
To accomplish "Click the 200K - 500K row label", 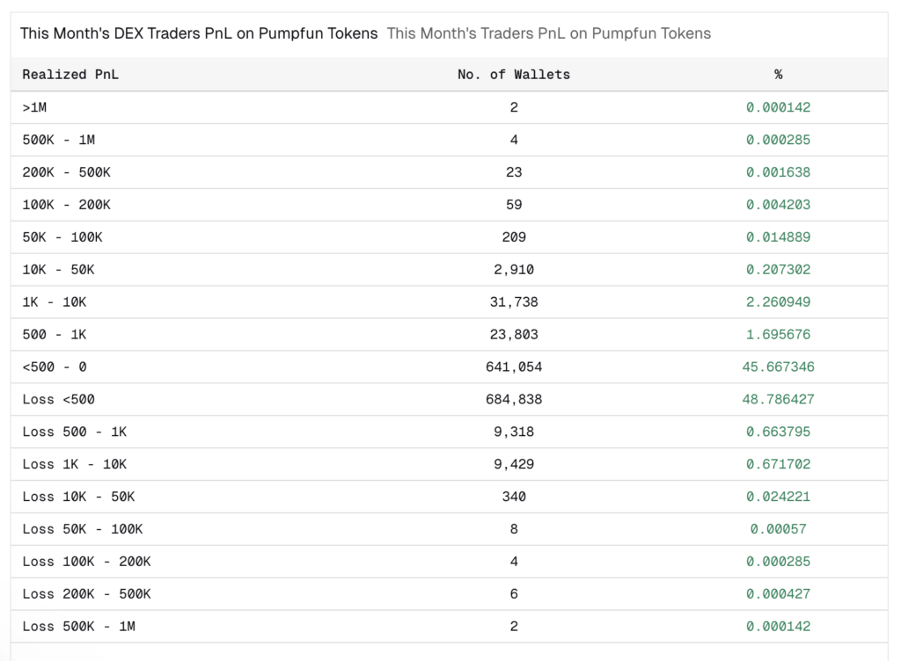I will pyautogui.click(x=67, y=172).
